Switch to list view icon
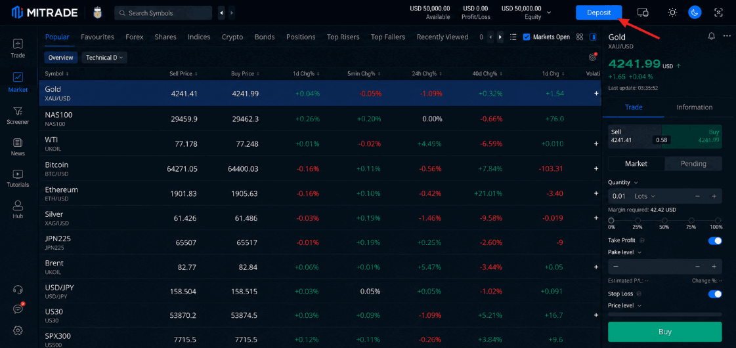Screen dimensions: 736x348 513,37
